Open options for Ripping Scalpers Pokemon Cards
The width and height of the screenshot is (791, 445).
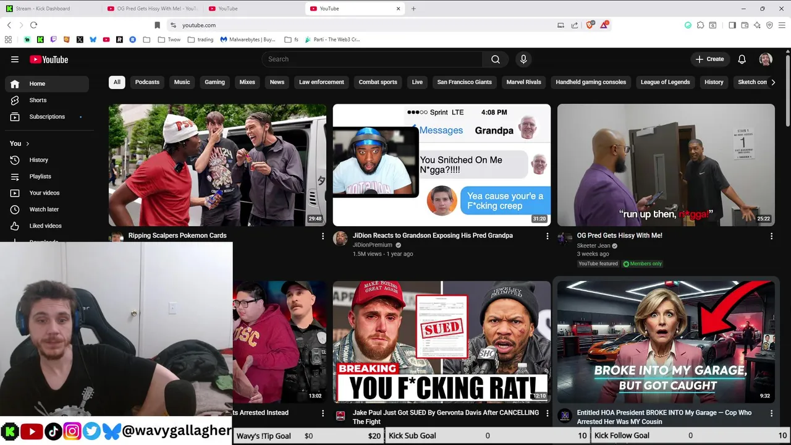pos(323,236)
